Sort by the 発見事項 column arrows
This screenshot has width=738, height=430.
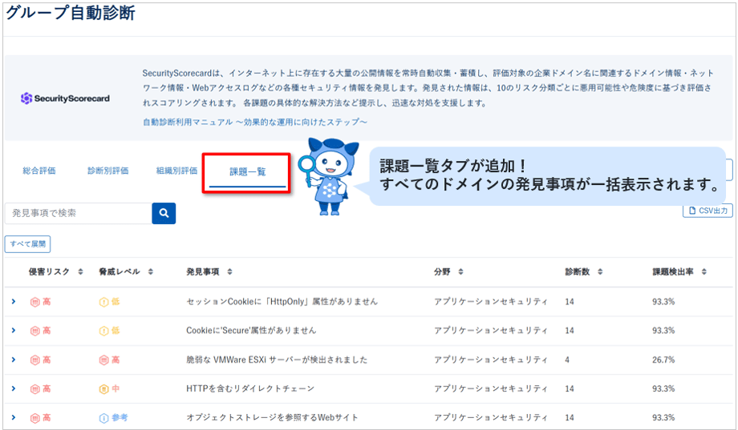click(229, 271)
